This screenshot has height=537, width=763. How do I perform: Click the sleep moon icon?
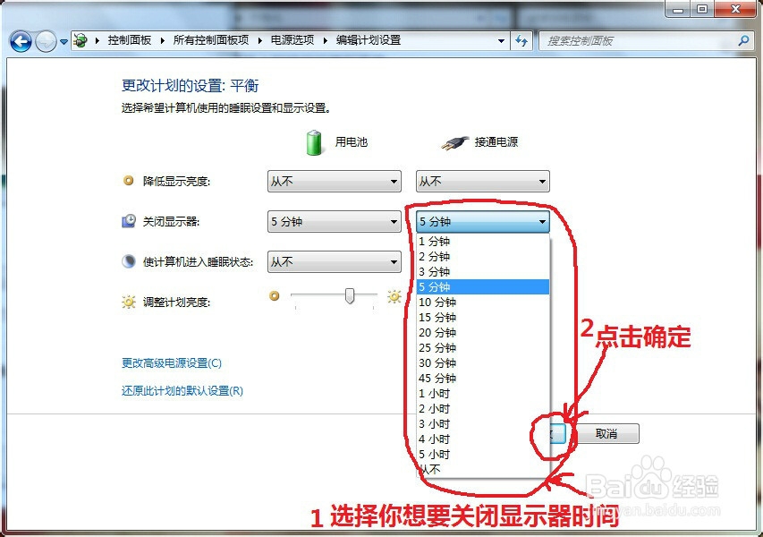pyautogui.click(x=129, y=261)
